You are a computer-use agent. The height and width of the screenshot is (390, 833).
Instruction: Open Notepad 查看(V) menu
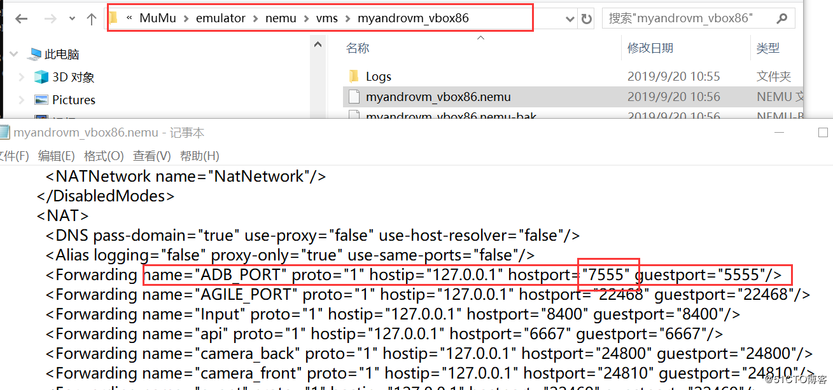pyautogui.click(x=151, y=156)
